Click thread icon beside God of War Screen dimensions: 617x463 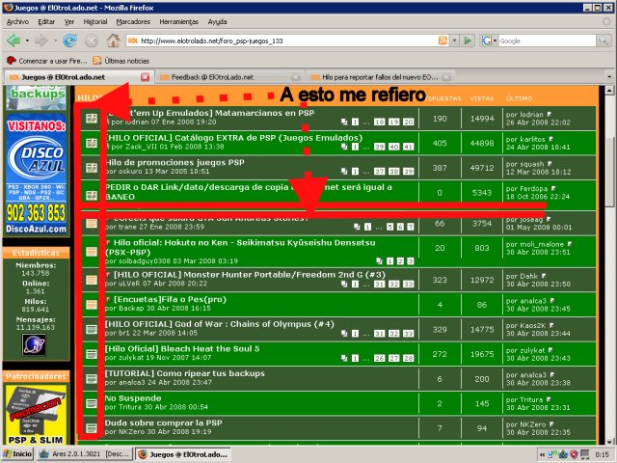(x=92, y=329)
